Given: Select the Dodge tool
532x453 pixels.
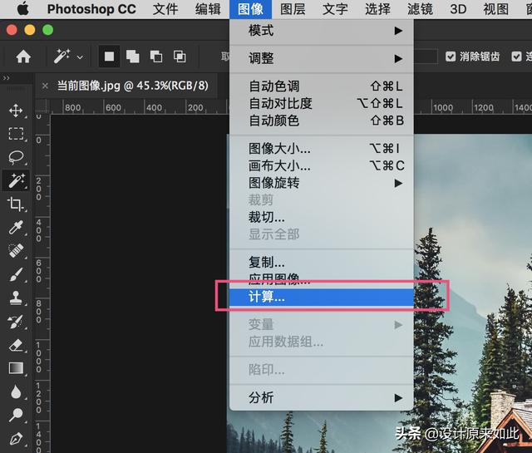Looking at the screenshot, I should tap(16, 415).
